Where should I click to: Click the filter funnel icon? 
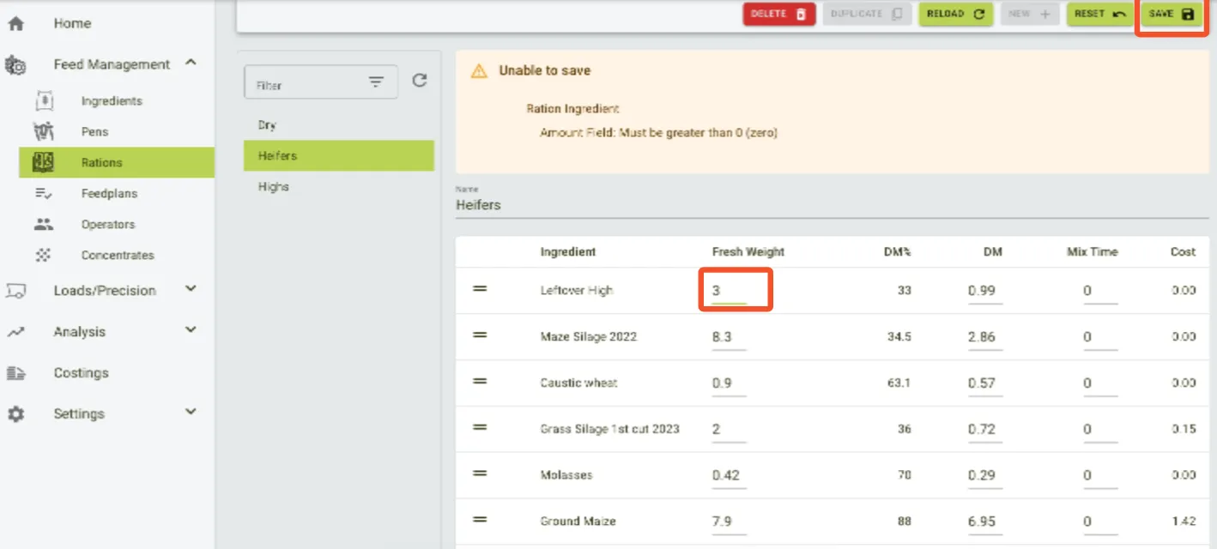pyautogui.click(x=376, y=82)
